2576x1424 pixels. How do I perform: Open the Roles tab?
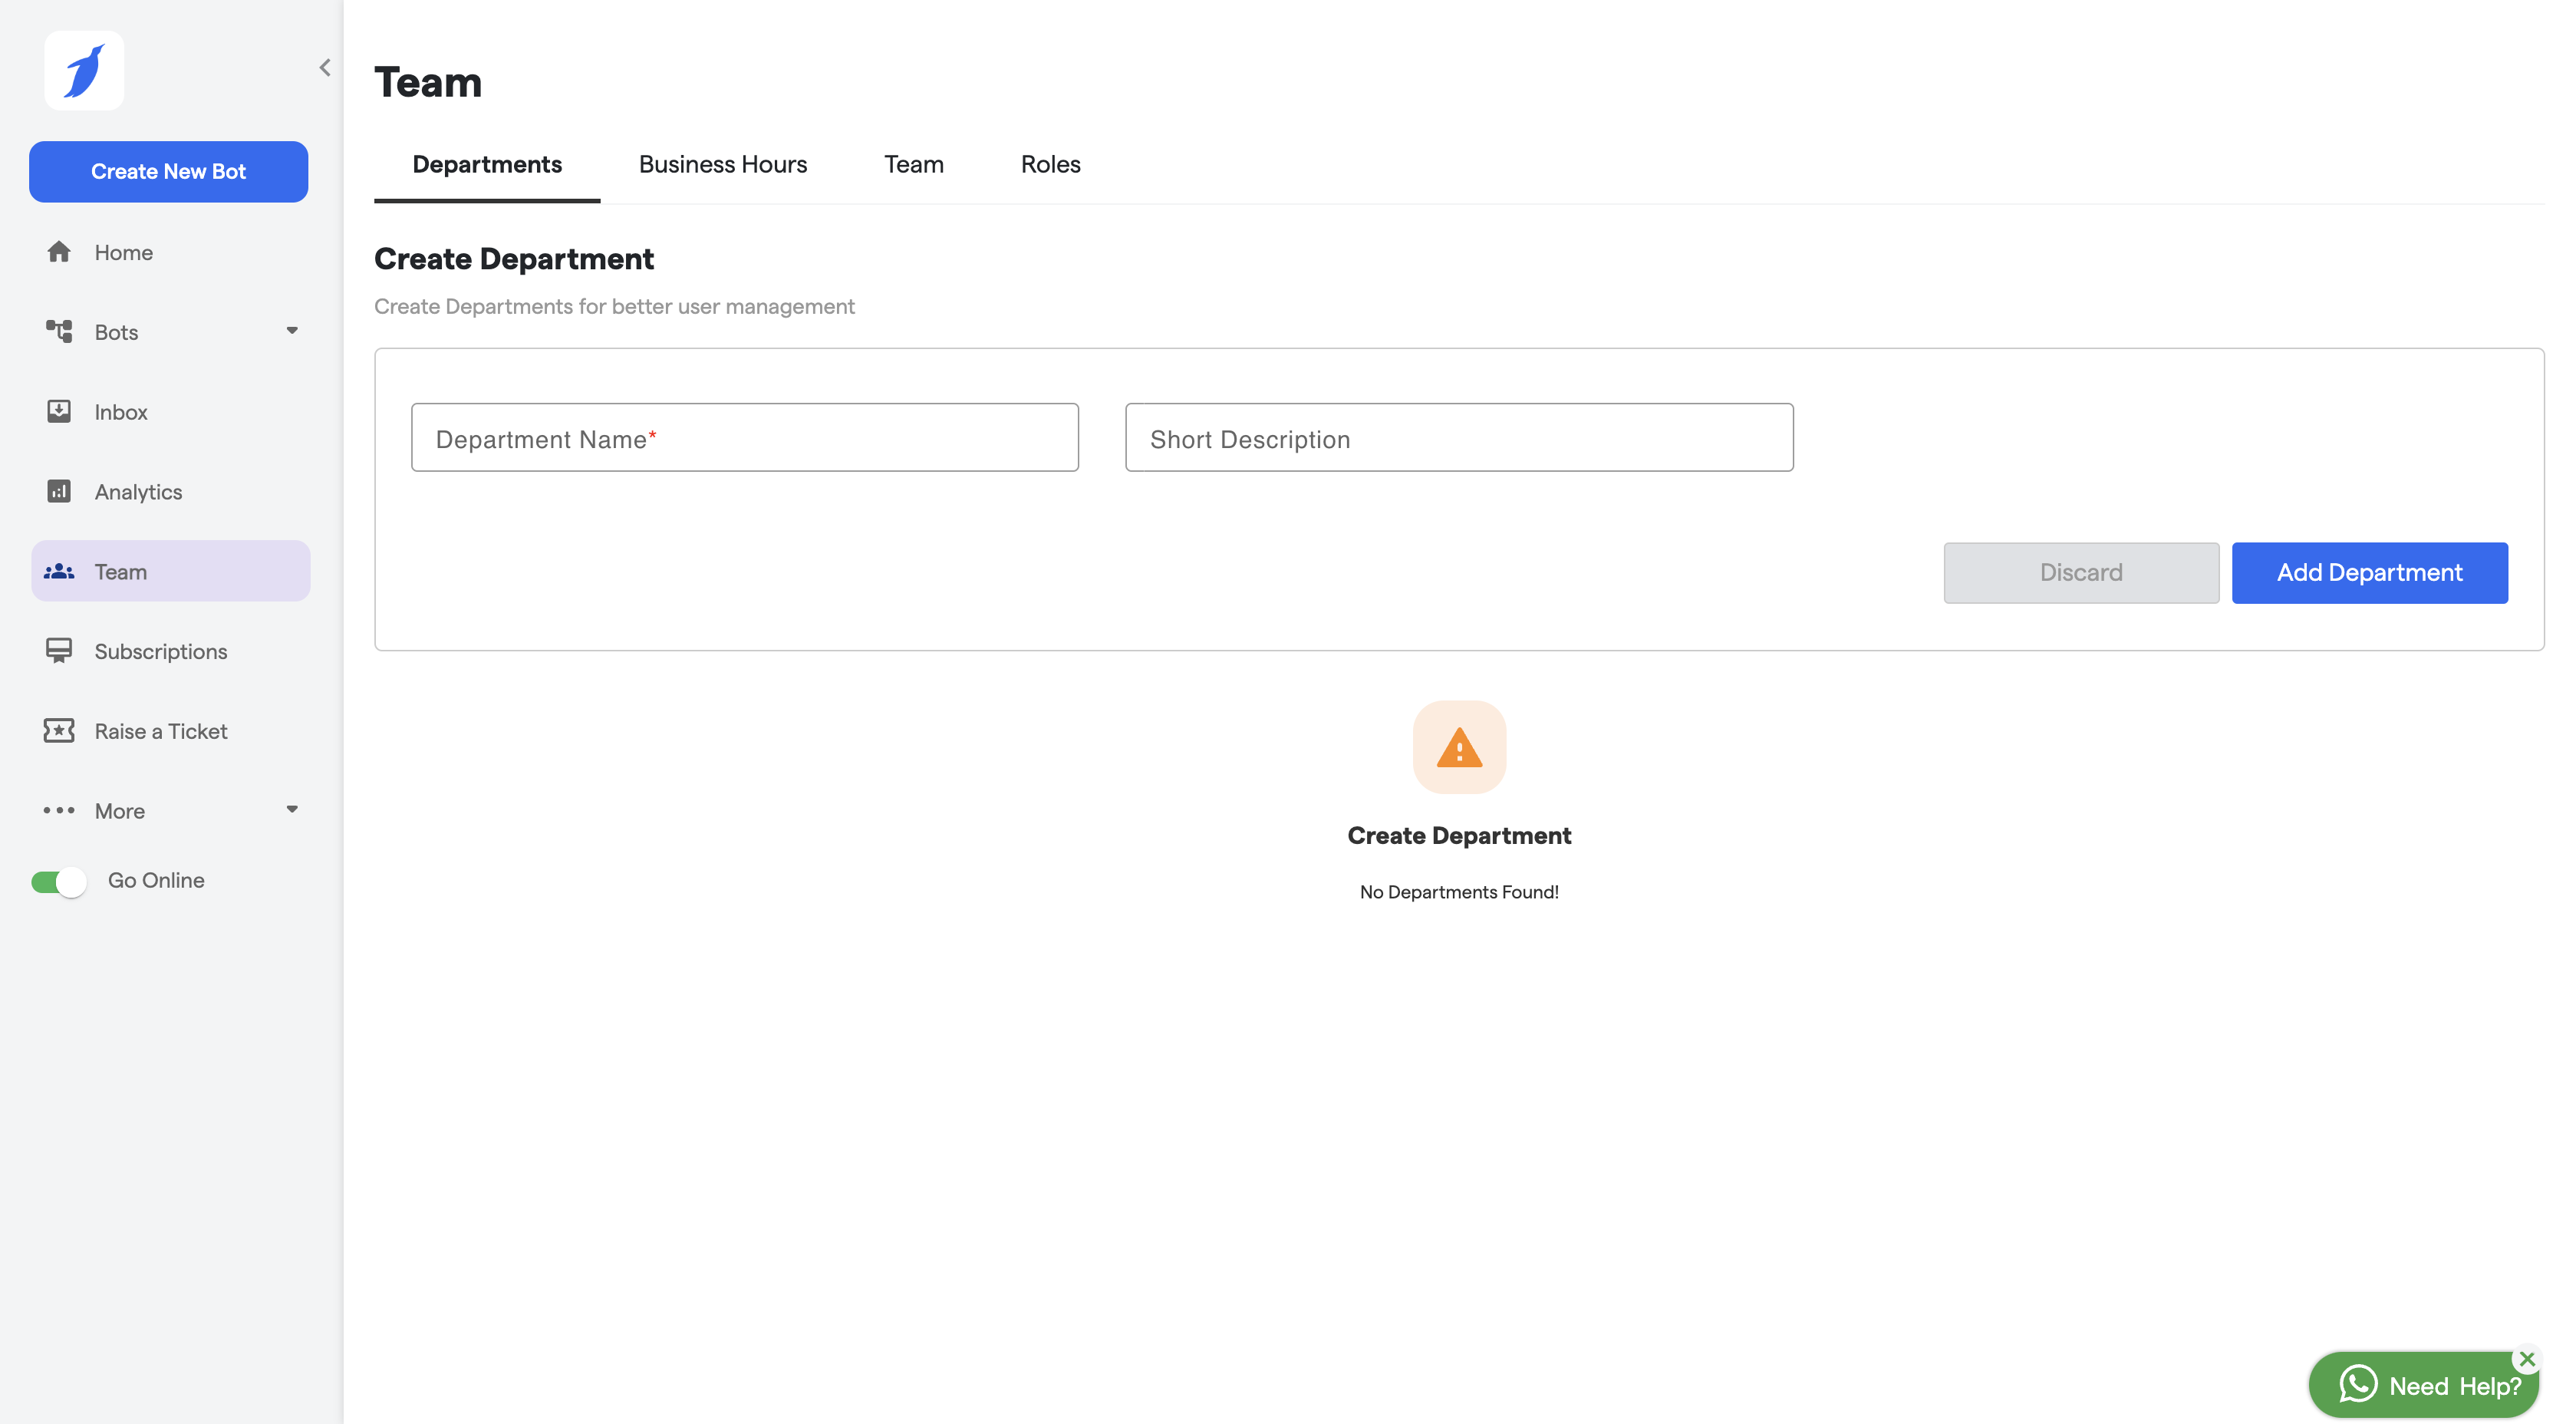click(1050, 164)
